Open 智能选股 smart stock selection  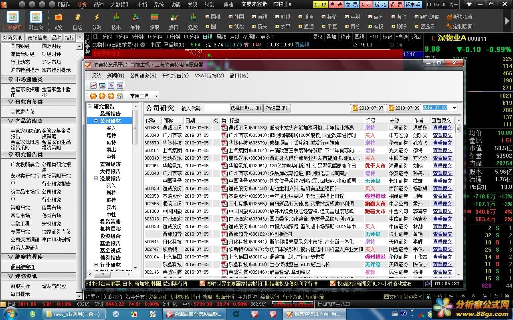pyautogui.click(x=426, y=17)
